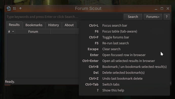Select the Results tab
This screenshot has height=99, width=175.
click(x=14, y=25)
